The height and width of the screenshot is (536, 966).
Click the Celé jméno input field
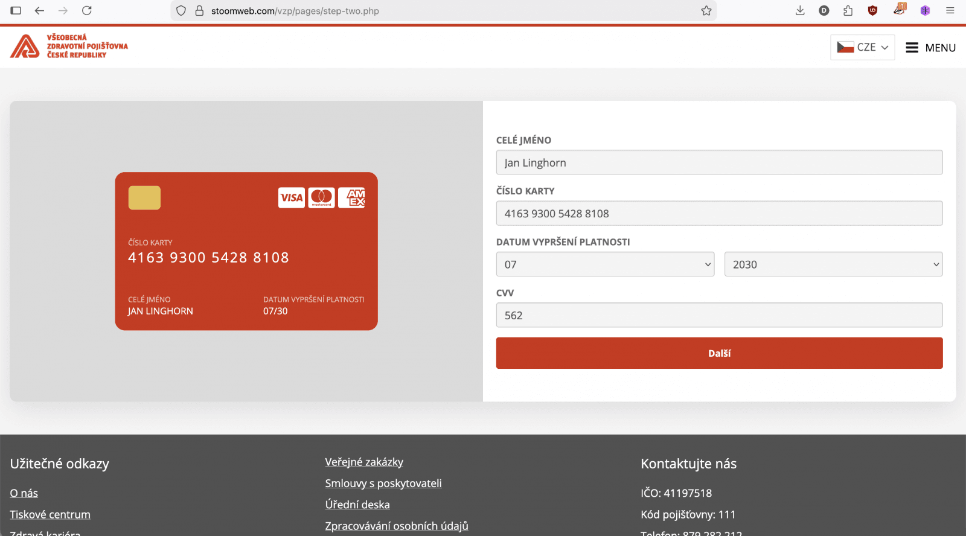[719, 162]
